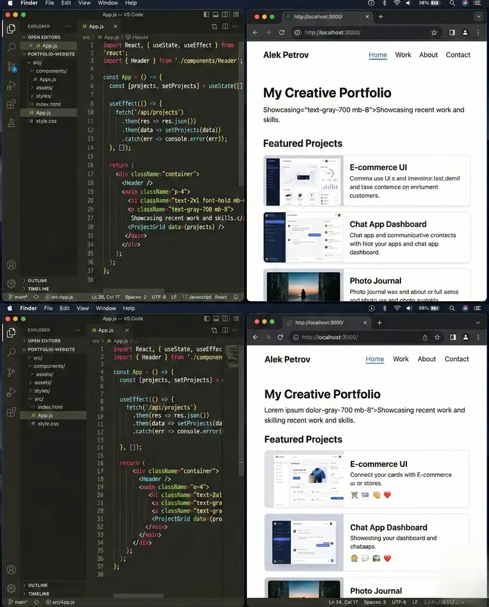Open Source Control view showing 5 pending changes
489x607 pixels.
pos(10,67)
